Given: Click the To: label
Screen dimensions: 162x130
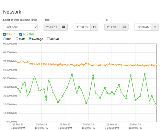Looking at the screenshot, I should coord(106,20).
